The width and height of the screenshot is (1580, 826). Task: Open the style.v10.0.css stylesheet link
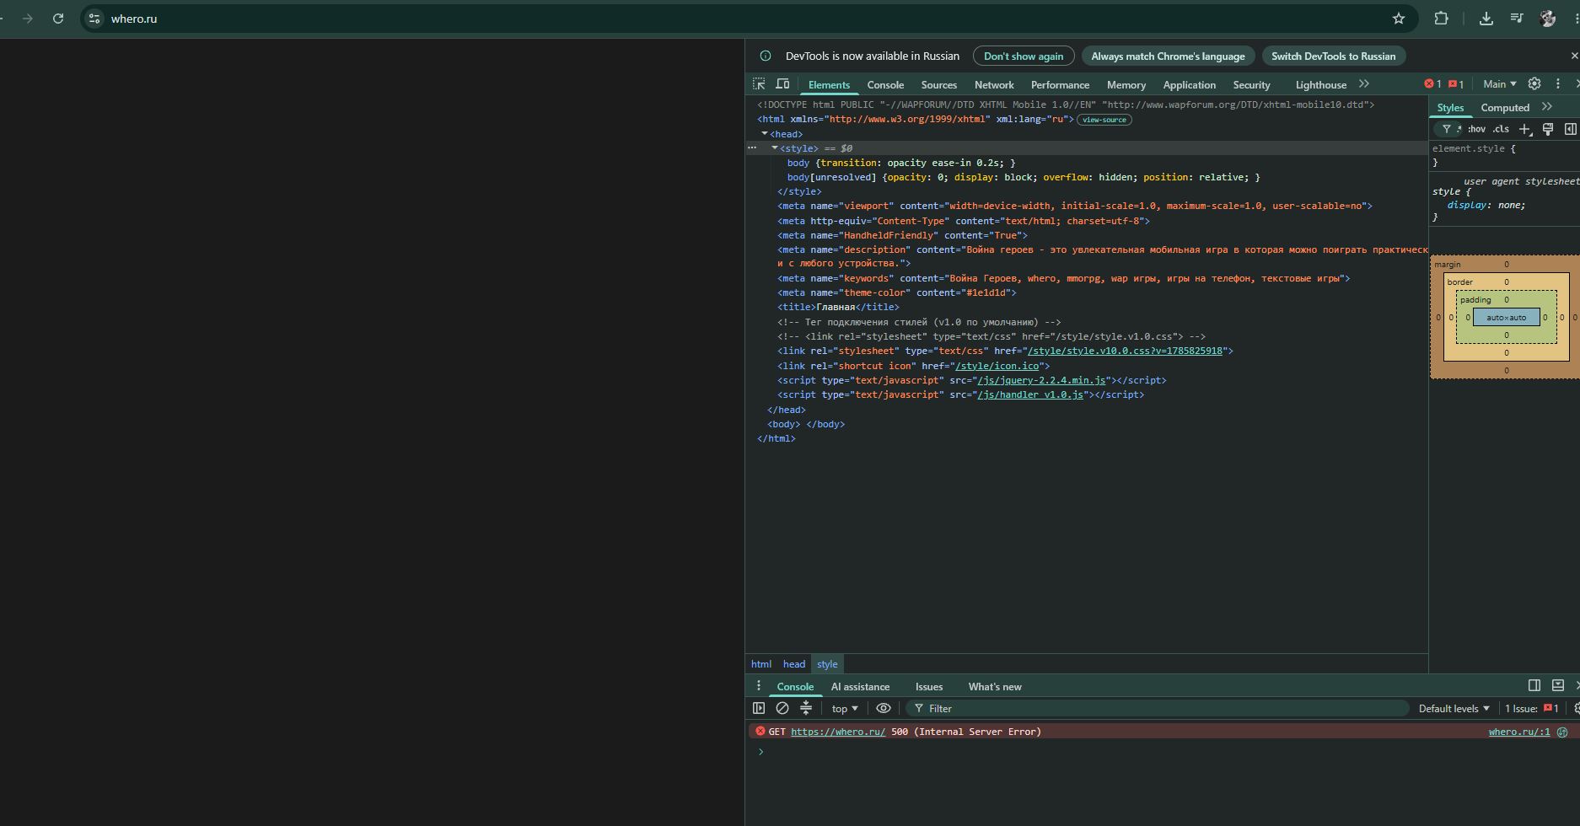tap(1125, 351)
